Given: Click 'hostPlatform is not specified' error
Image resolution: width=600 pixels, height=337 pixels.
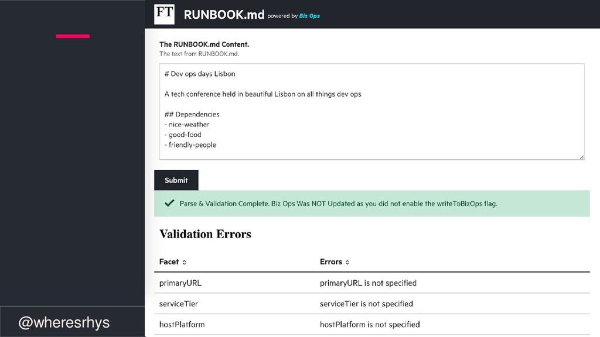Looking at the screenshot, I should tap(370, 324).
